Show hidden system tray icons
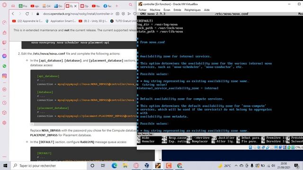Image resolution: width=303 pixels, height=170 pixels. 236,166
